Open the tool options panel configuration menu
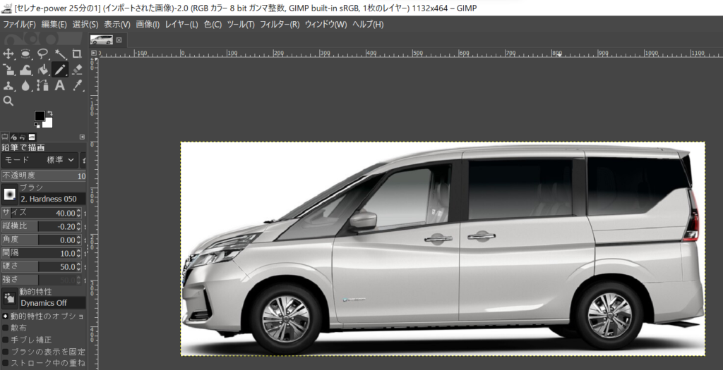This screenshot has height=370, width=723. (x=82, y=137)
